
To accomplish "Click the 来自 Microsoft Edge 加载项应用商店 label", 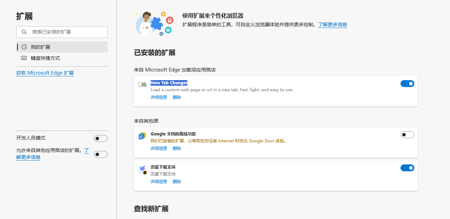I will tap(175, 70).
